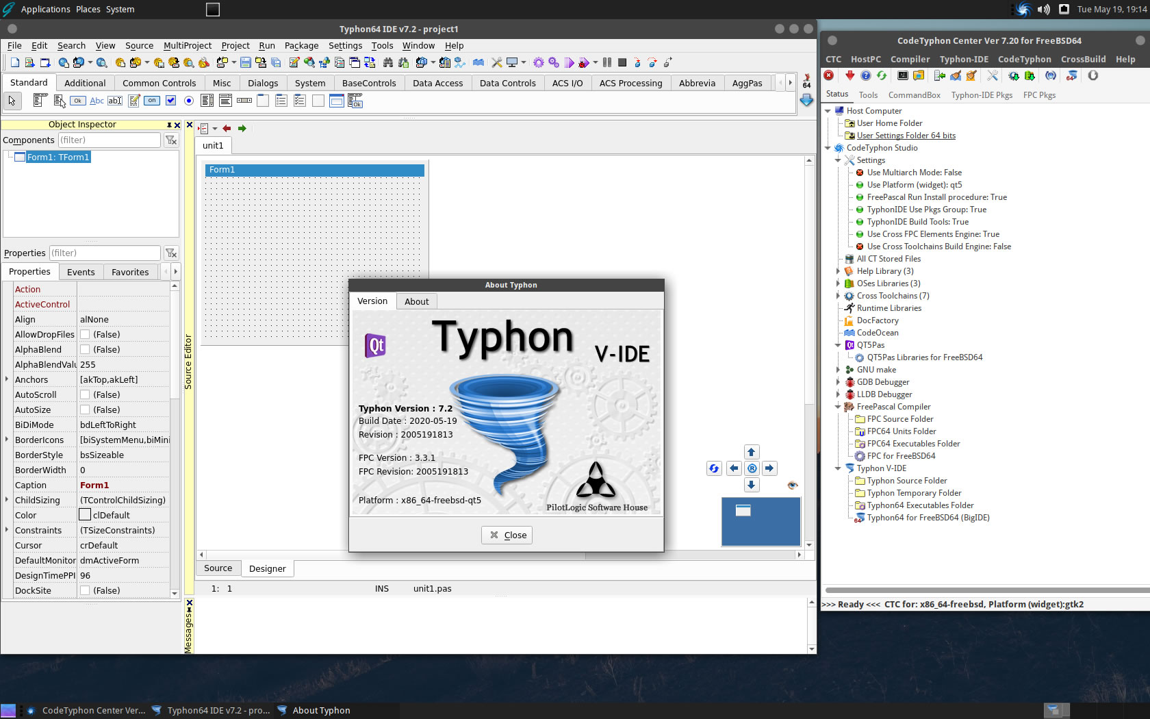The height and width of the screenshot is (719, 1150).
Task: Click the eye icon near the preview pane
Action: (793, 485)
